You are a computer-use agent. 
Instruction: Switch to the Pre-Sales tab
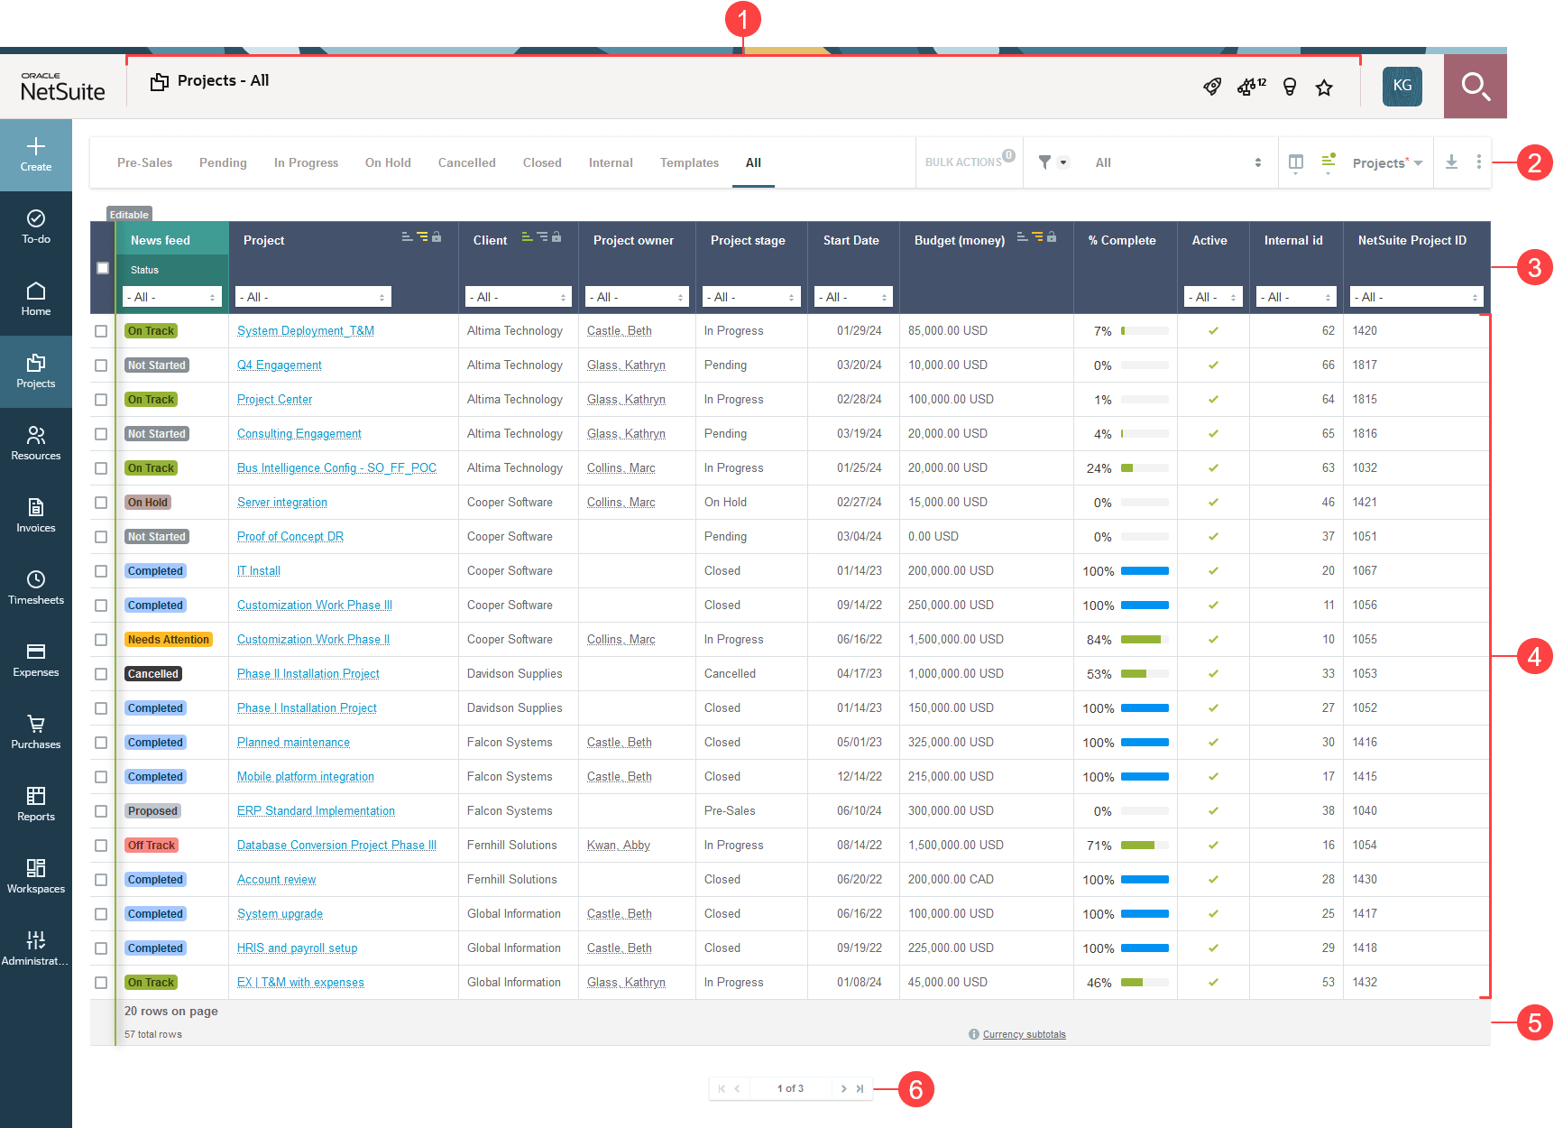click(144, 162)
